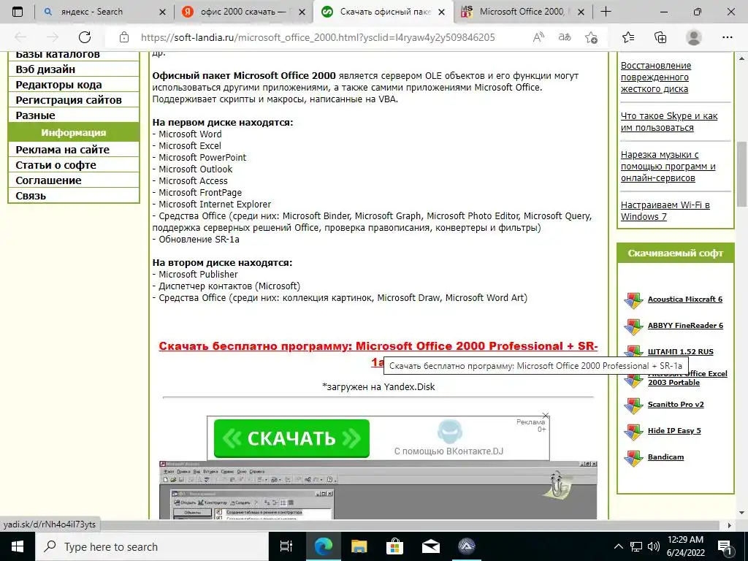
Task: Open Edge Settings and more menu
Action: coord(727,37)
